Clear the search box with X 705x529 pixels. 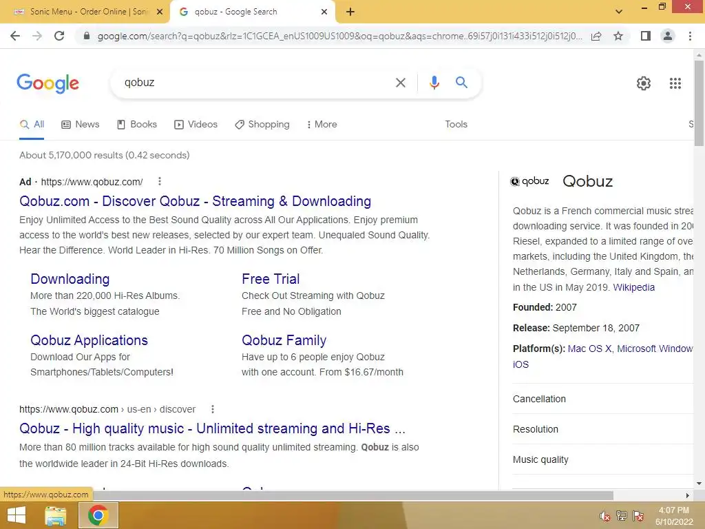[400, 83]
